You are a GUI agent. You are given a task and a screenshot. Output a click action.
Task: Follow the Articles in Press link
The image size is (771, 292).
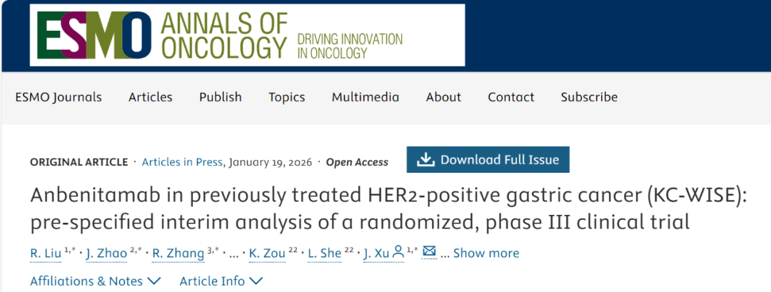[182, 162]
